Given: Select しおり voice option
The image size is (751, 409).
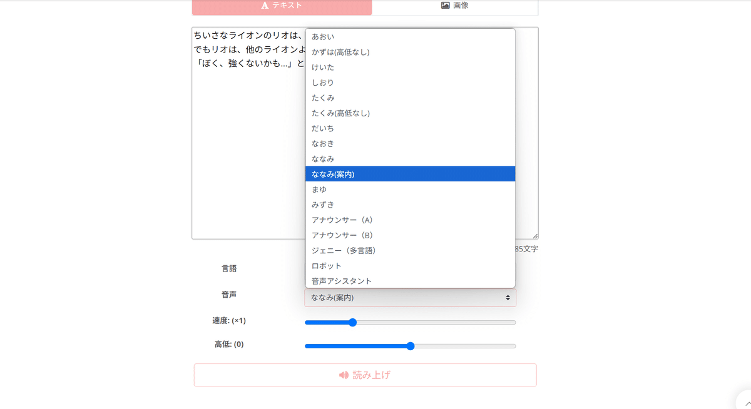Looking at the screenshot, I should 410,83.
